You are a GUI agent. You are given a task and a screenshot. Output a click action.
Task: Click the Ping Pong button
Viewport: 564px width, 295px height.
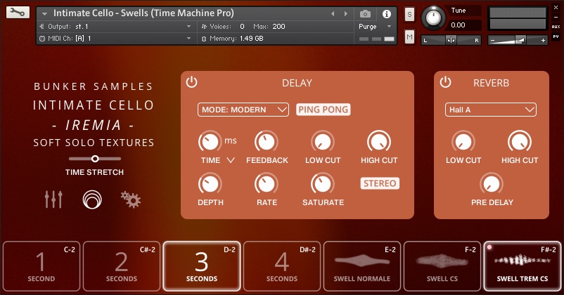(x=323, y=110)
